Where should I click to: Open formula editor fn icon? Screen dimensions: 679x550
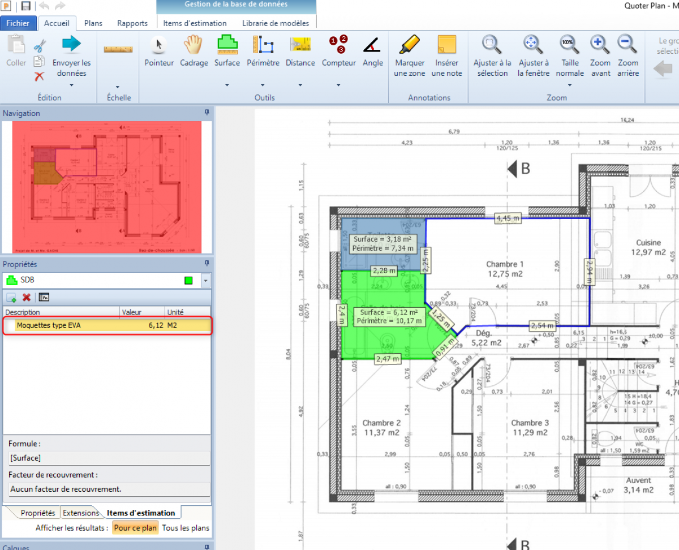[44, 297]
